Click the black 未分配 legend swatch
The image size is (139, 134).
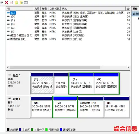point(8,130)
